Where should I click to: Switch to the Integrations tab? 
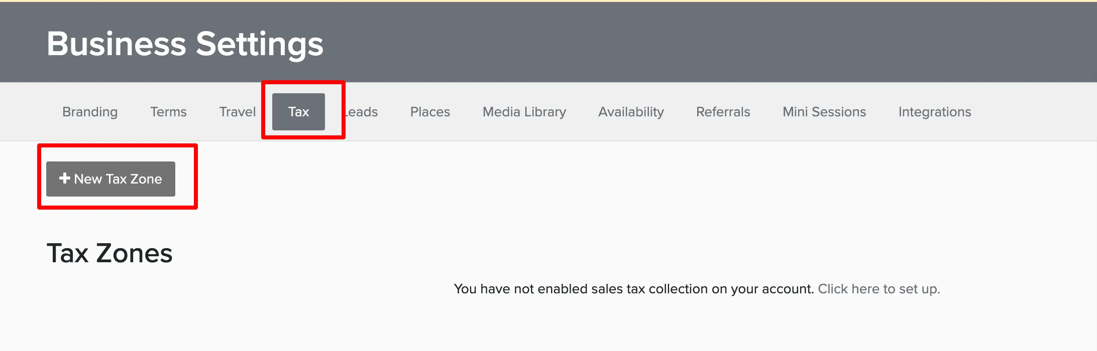tap(935, 112)
